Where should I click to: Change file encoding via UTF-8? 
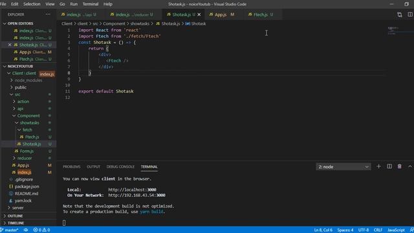click(364, 230)
